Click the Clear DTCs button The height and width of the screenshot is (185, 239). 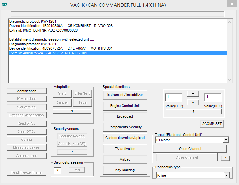pos(26,131)
